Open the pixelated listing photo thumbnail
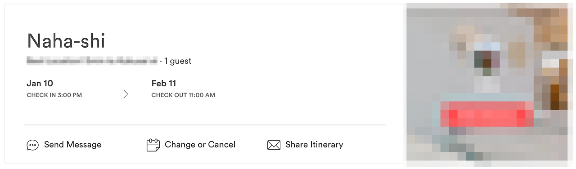Viewport: 576px width, 169px height. pos(487,82)
